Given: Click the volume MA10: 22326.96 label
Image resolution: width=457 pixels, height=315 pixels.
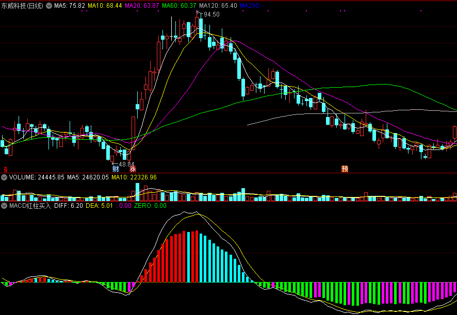Looking at the screenshot, I should [134, 177].
